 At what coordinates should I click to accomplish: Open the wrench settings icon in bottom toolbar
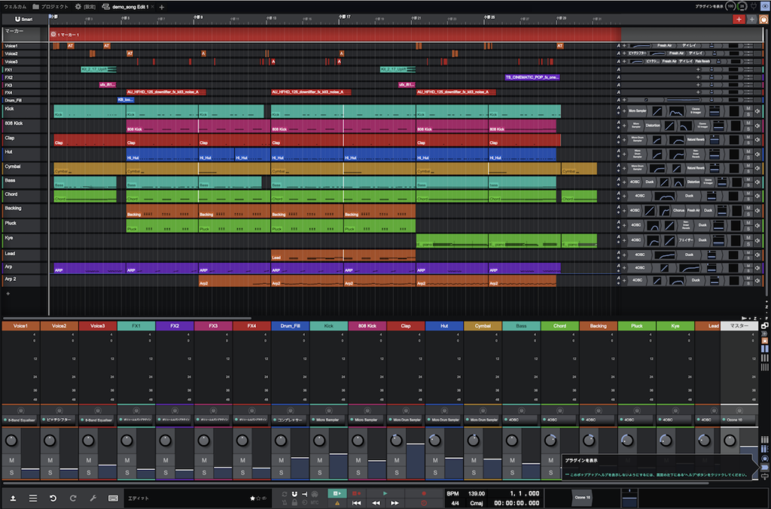[x=93, y=498]
